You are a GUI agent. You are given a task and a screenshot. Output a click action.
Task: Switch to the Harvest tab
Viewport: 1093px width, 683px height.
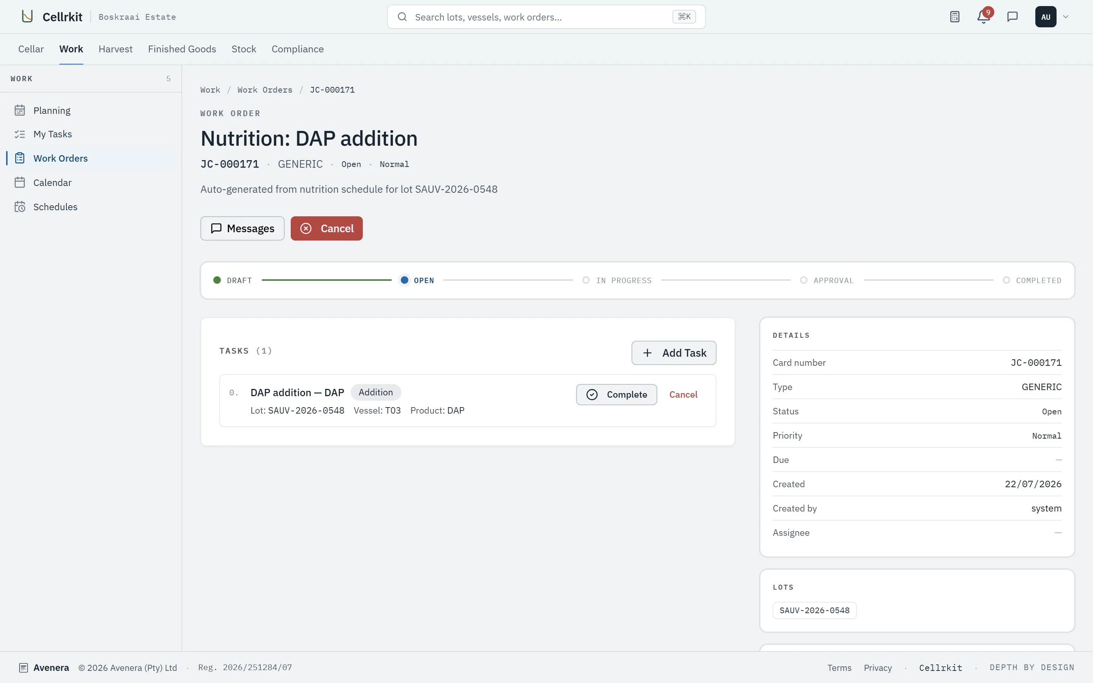pyautogui.click(x=116, y=49)
